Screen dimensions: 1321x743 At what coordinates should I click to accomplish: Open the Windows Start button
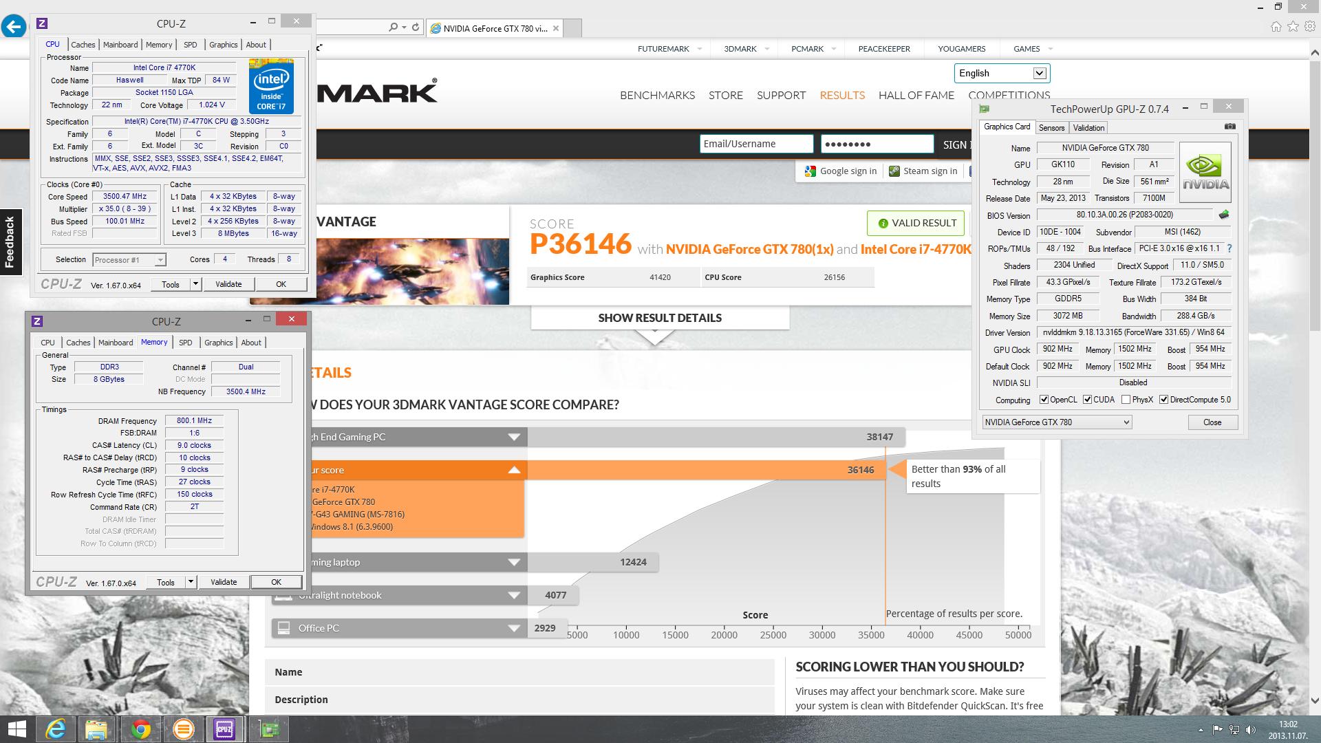(17, 729)
